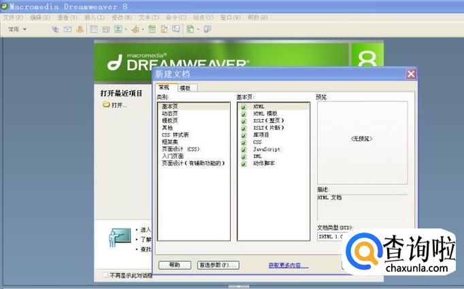The image size is (464, 289).
Task: Click the Server-Side Include icon
Action: [x=164, y=29]
